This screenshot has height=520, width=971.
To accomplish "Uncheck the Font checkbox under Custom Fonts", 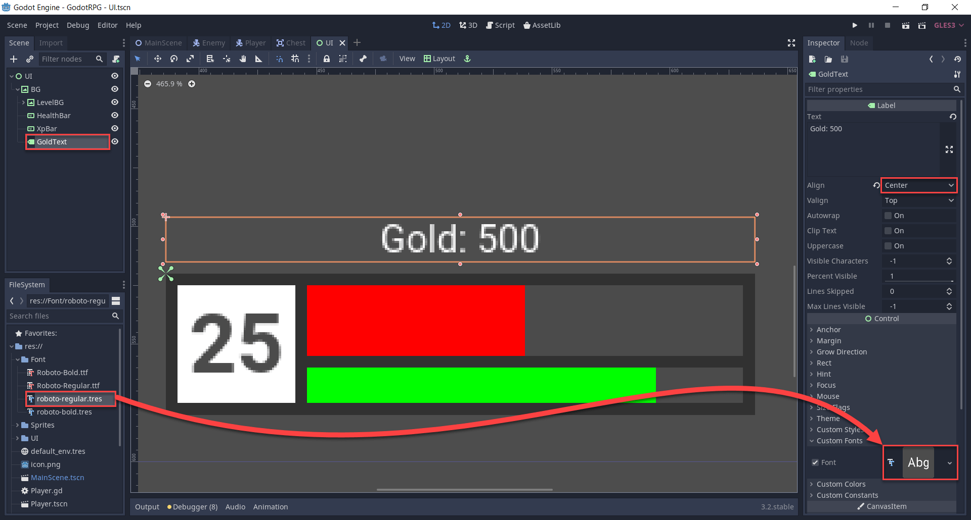I will [815, 462].
